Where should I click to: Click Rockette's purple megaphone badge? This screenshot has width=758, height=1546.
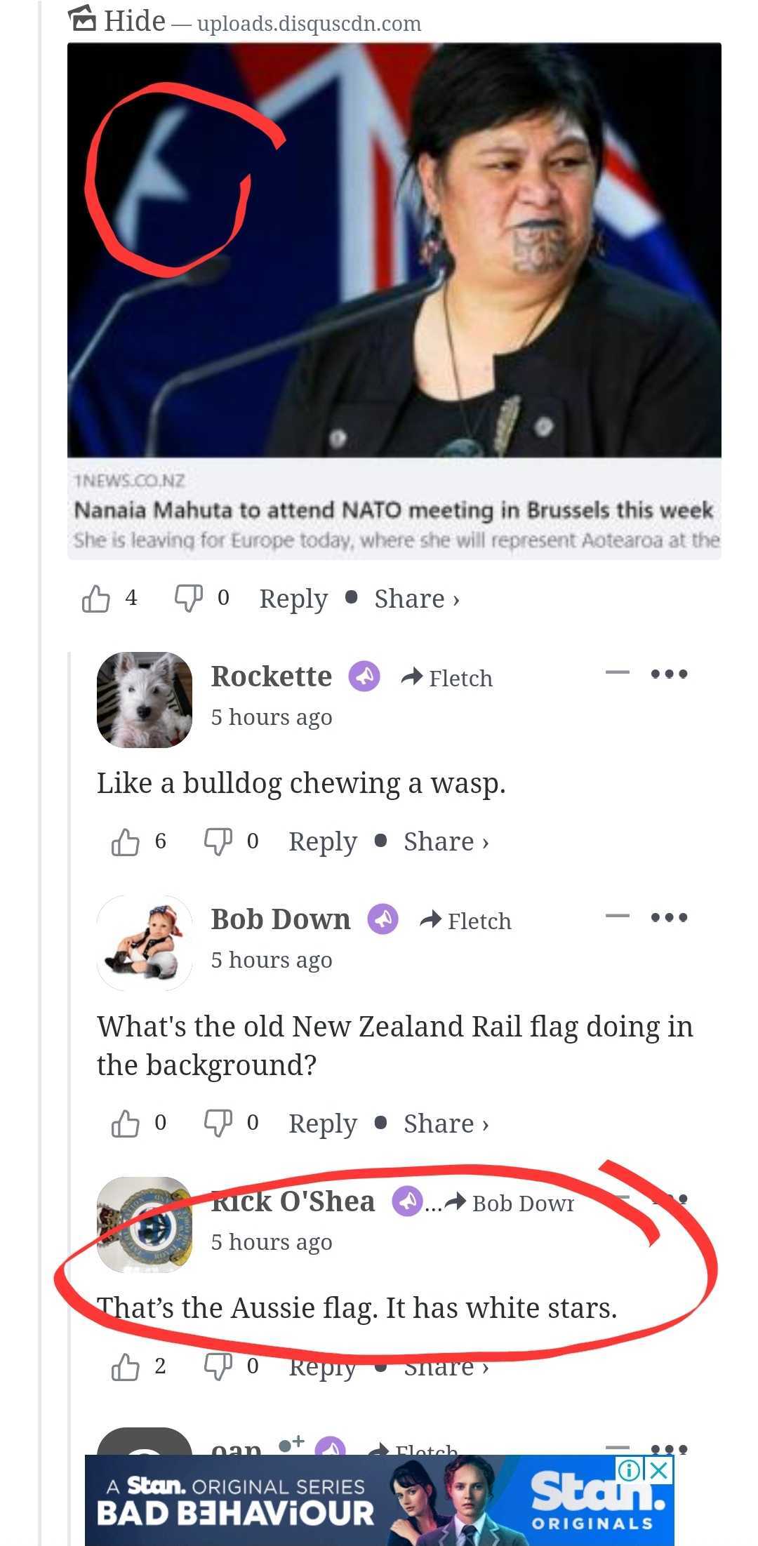(x=365, y=677)
